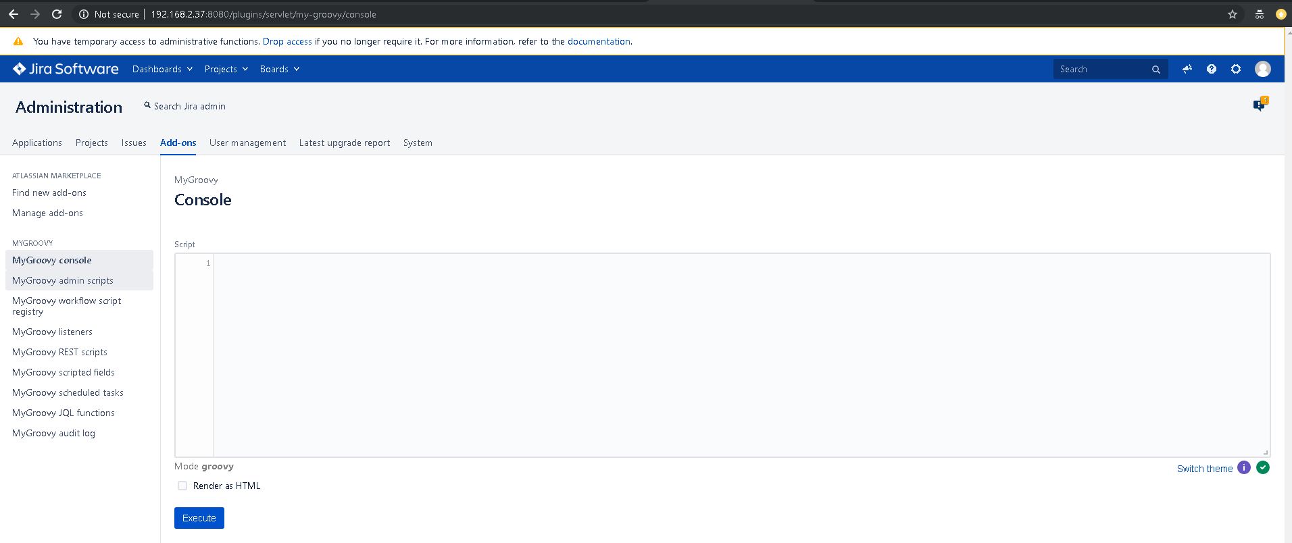Go back with the browser back arrow
1292x543 pixels.
[13, 14]
